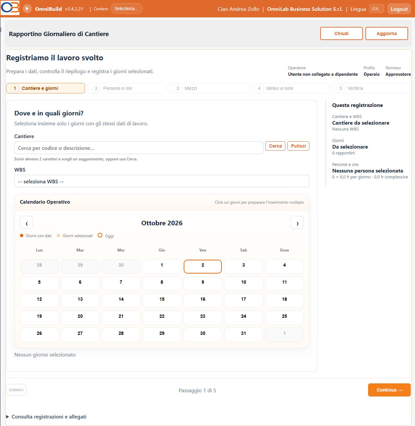Toggle day 28 of October in last row
Screen dimensions: 415x426
pos(121,335)
